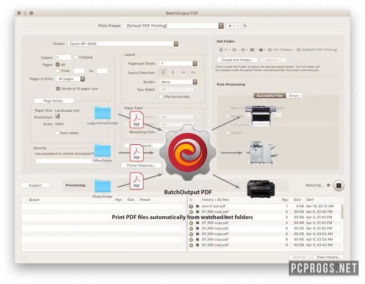Click the Clear History button

pos(328,257)
